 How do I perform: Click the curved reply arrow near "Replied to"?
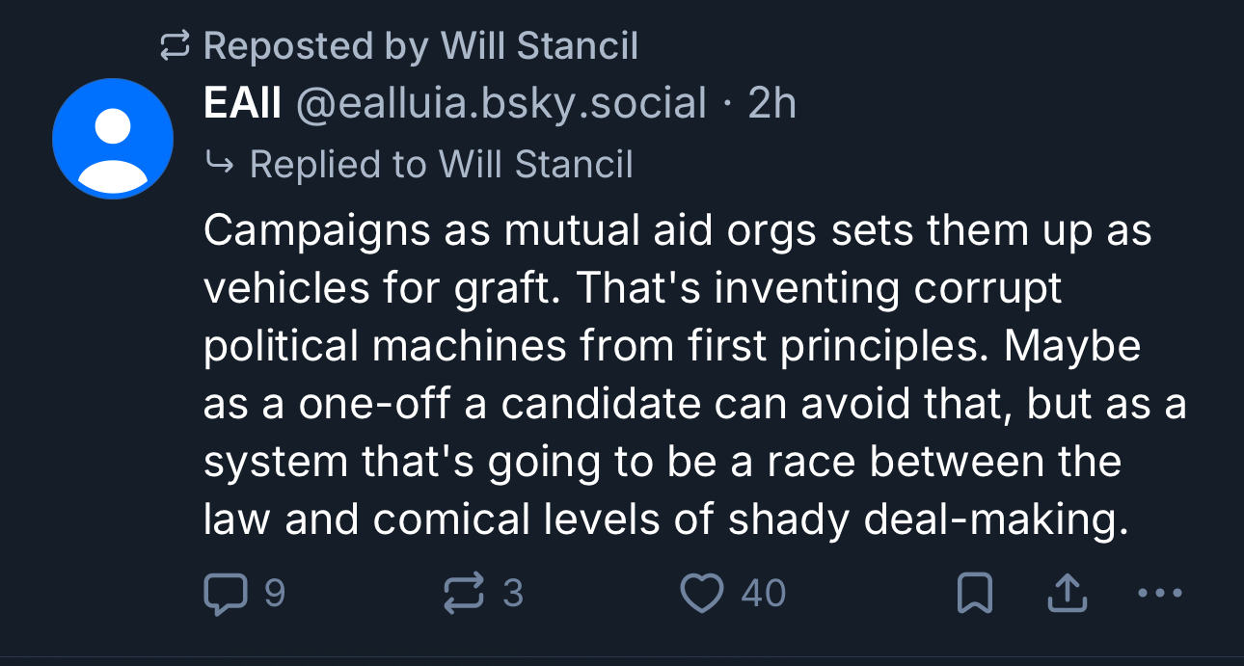(220, 164)
